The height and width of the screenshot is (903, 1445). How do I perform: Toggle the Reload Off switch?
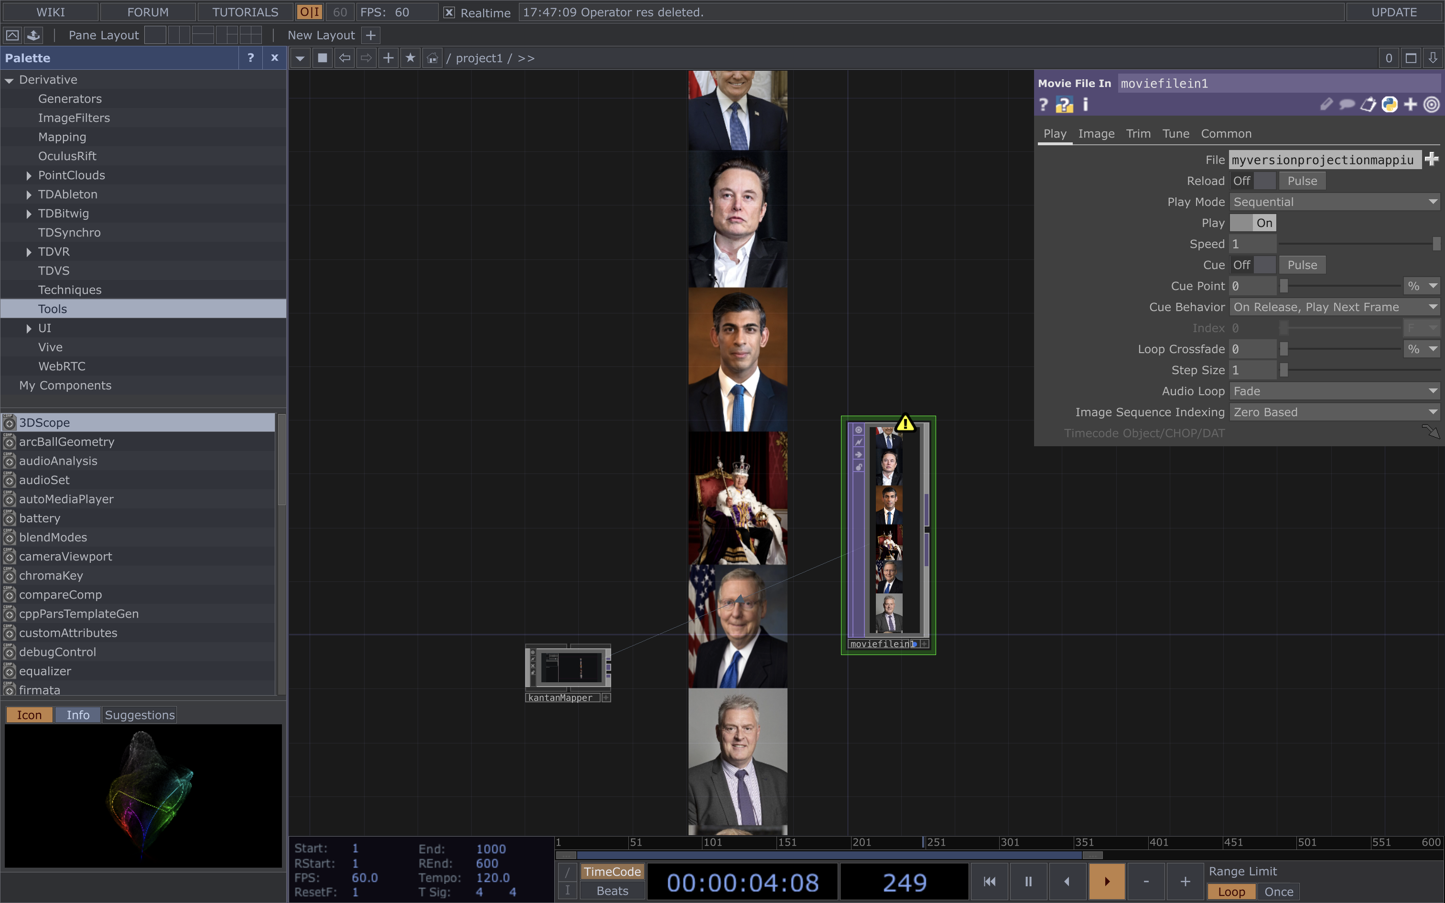[1253, 181]
